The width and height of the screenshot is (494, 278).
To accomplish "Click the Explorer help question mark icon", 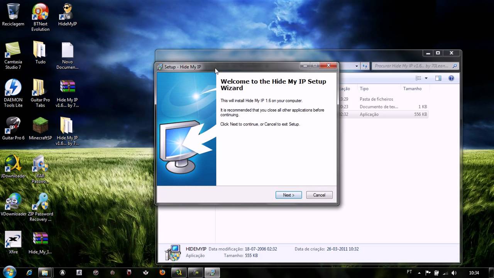I will 451,78.
